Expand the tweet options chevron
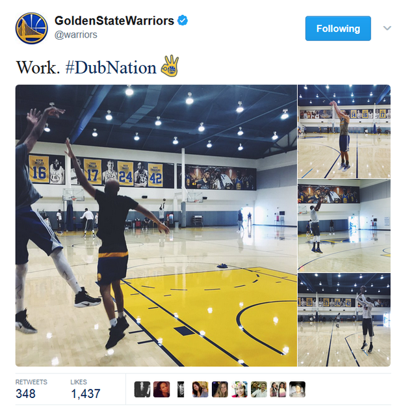 pos(387,28)
